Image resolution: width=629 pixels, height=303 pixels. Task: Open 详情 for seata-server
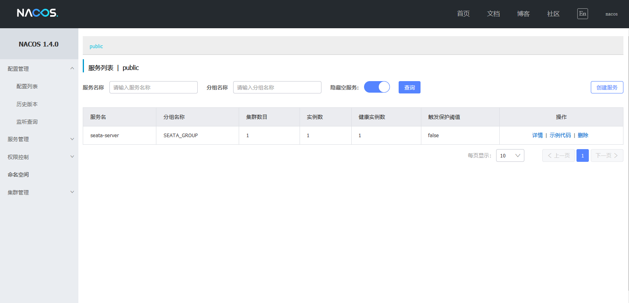(x=537, y=135)
